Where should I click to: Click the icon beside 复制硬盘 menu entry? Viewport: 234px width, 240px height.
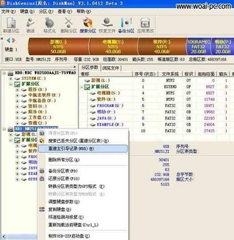point(42,209)
